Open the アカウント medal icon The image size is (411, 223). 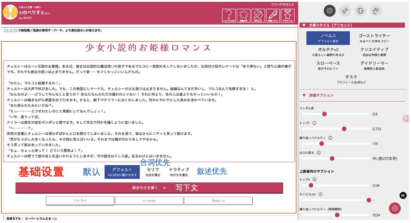tap(288, 16)
